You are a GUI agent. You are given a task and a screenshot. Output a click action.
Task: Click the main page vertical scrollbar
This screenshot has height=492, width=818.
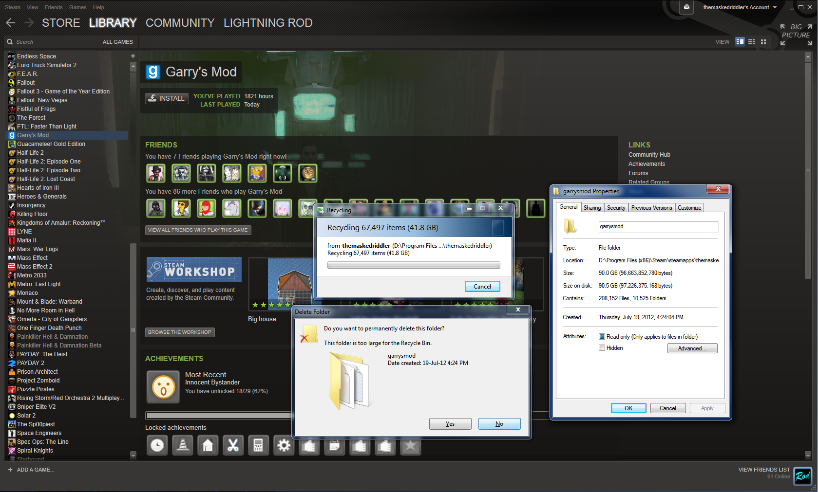[x=808, y=170]
